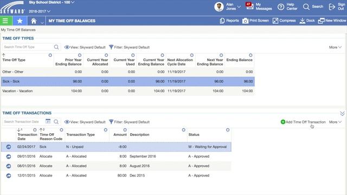Expand the More menu in Time Off Types
The height and width of the screenshot is (195, 347).
(x=335, y=47)
